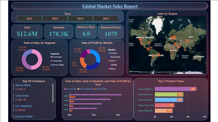Image resolution: width=218 pixels, height=122 pixels.
Task: Click the Motorola Smart... product bar
Action: coord(169,100)
